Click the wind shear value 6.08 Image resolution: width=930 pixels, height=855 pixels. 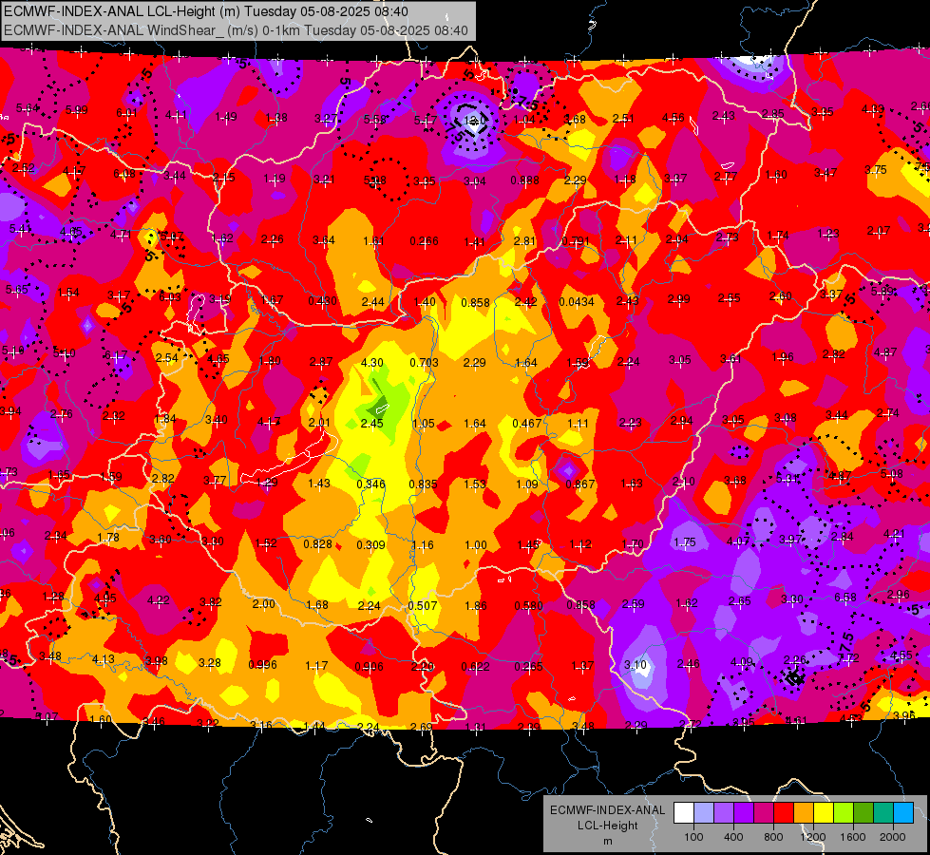(124, 174)
